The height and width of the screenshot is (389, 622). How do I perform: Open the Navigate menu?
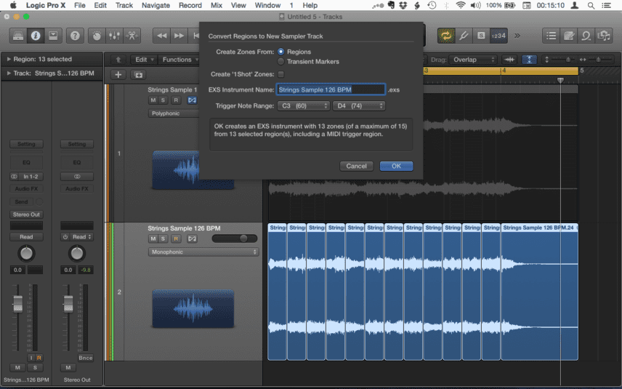point(156,5)
